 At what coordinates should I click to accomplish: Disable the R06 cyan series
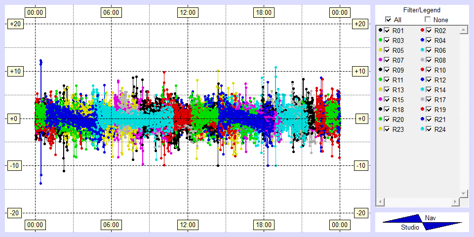pos(430,50)
